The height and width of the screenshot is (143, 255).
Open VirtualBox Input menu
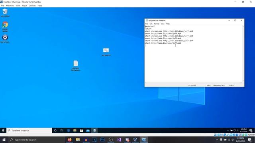[24, 6]
